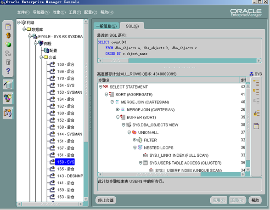
Task: Open the 文件(F) menu
Action: coord(23,12)
